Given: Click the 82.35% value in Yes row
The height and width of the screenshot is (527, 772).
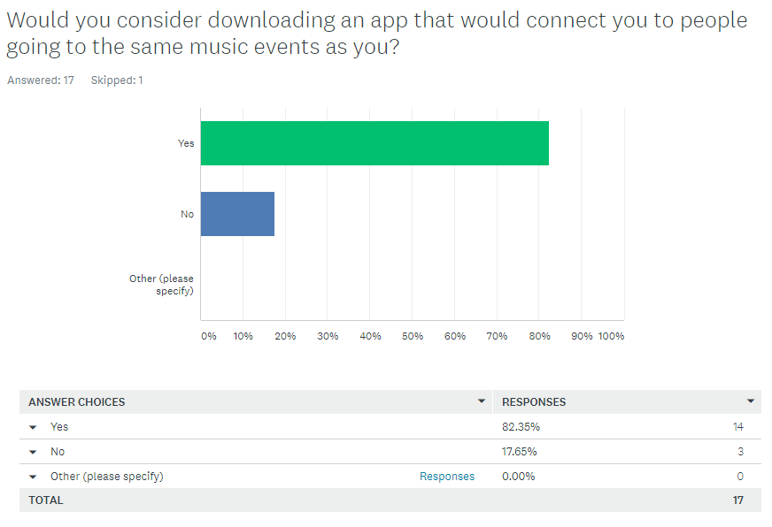Looking at the screenshot, I should click(521, 427).
